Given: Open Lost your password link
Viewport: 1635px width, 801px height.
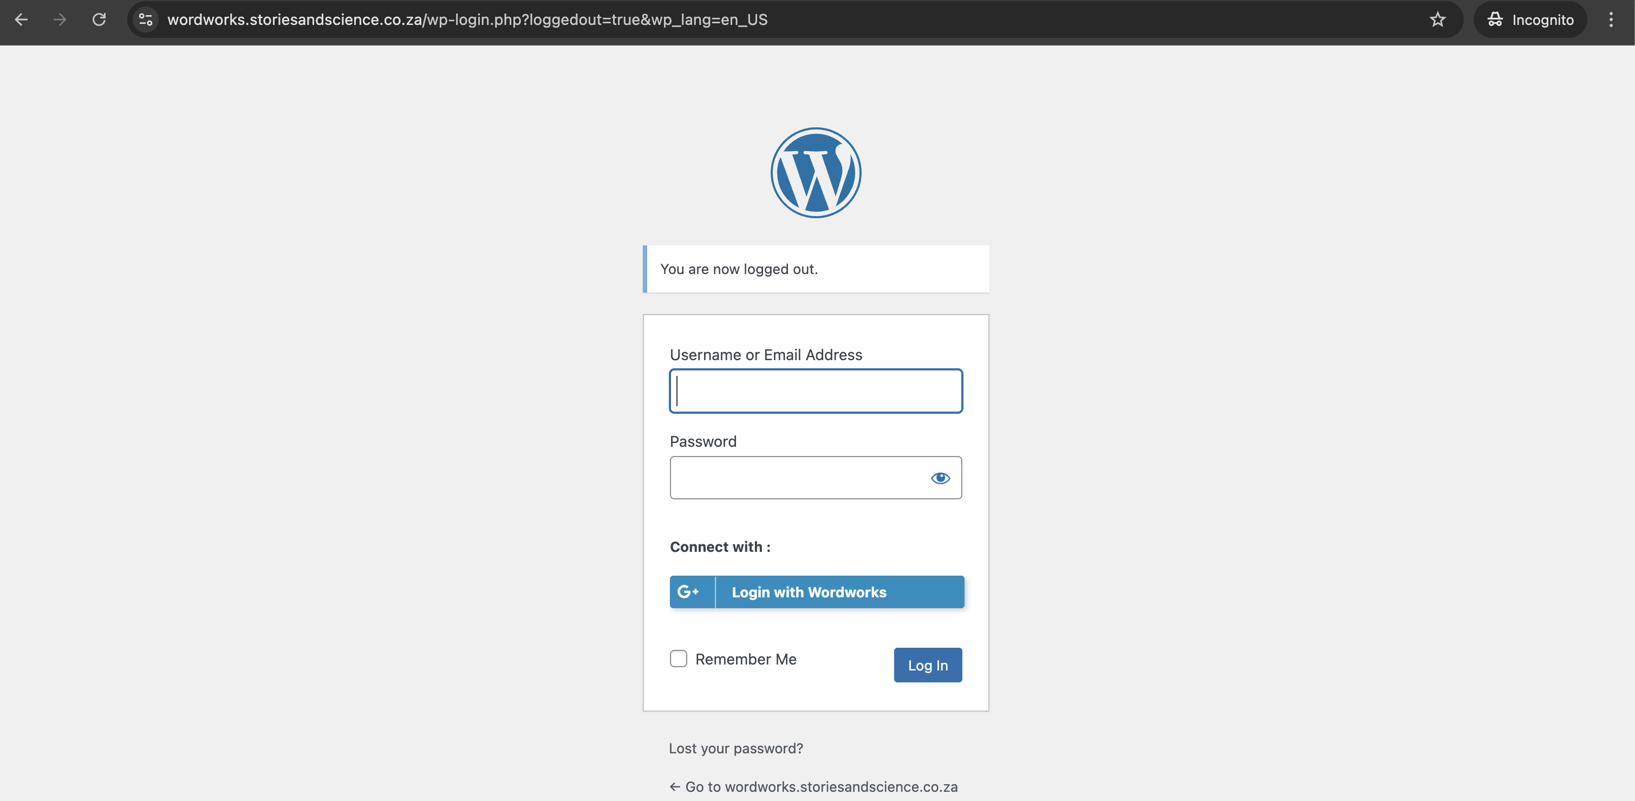Looking at the screenshot, I should (x=735, y=748).
